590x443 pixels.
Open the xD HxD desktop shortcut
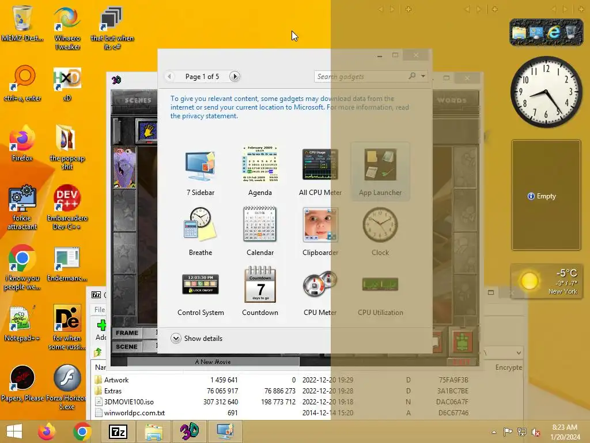click(x=67, y=84)
